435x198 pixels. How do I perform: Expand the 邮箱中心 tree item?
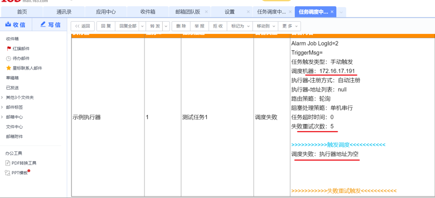2,117
